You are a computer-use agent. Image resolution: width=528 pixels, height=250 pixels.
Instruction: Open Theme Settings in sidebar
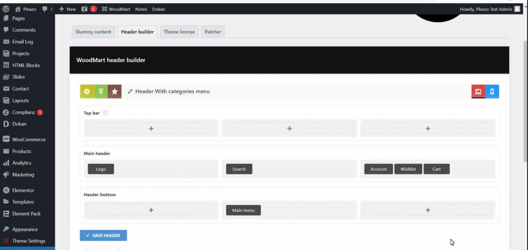[x=27, y=241]
